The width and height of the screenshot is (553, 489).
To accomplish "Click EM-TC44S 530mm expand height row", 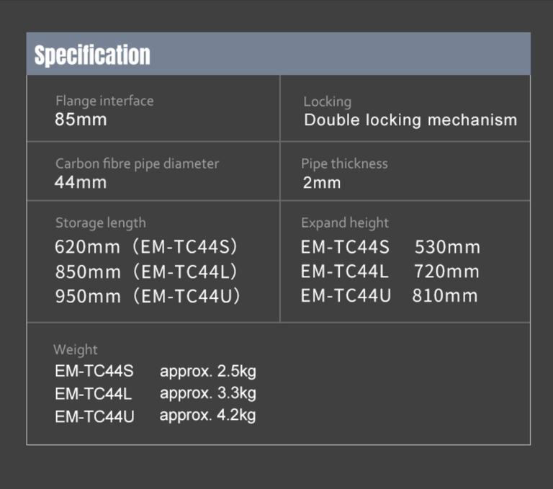I will click(390, 247).
